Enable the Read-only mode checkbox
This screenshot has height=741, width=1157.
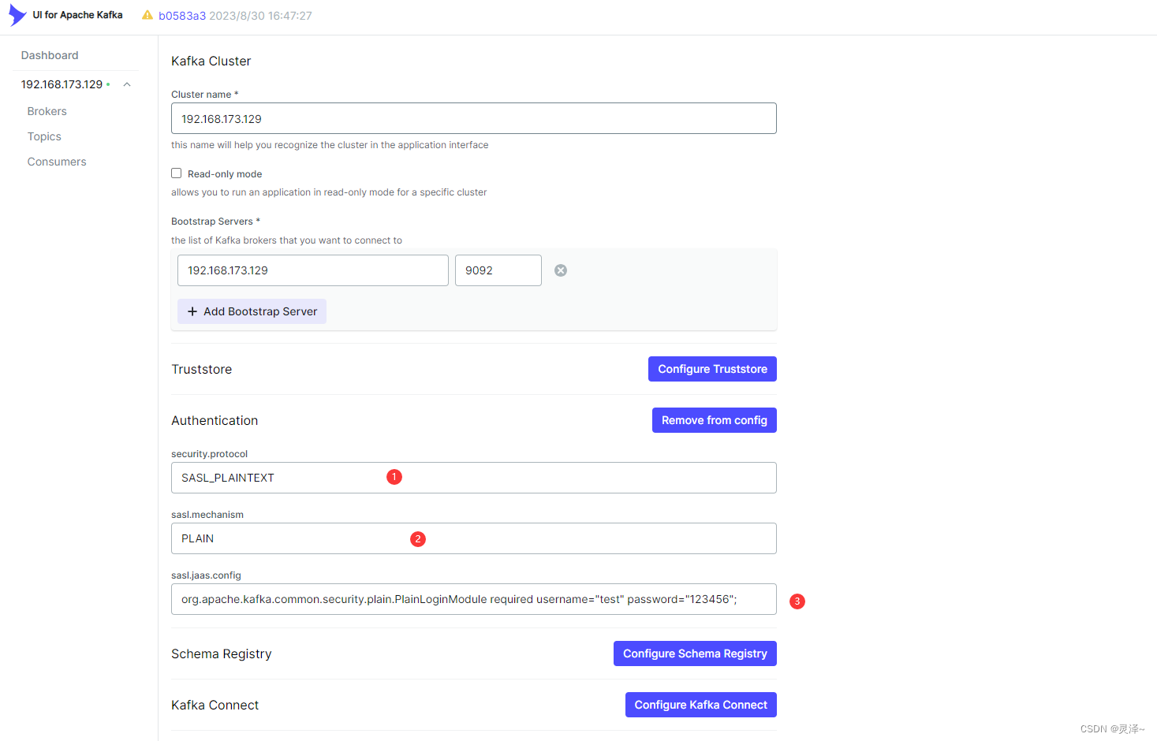pos(177,173)
